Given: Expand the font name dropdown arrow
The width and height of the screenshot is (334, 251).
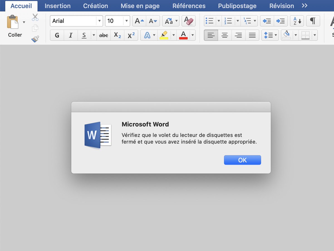Looking at the screenshot, I should tap(100, 21).
